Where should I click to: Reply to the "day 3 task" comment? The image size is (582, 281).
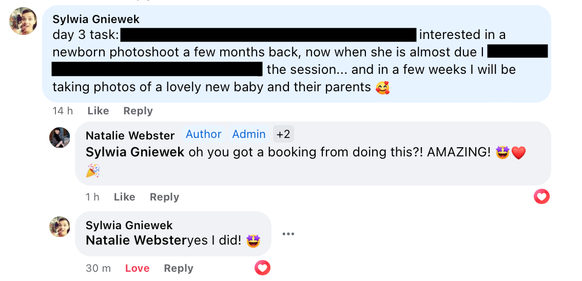(138, 111)
